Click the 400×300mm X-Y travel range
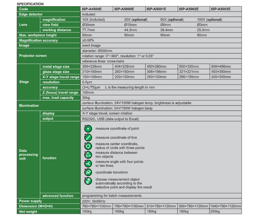 [x=221, y=77]
